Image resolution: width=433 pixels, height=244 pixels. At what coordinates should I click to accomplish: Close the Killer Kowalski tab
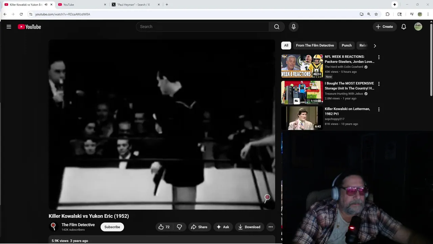(51, 5)
